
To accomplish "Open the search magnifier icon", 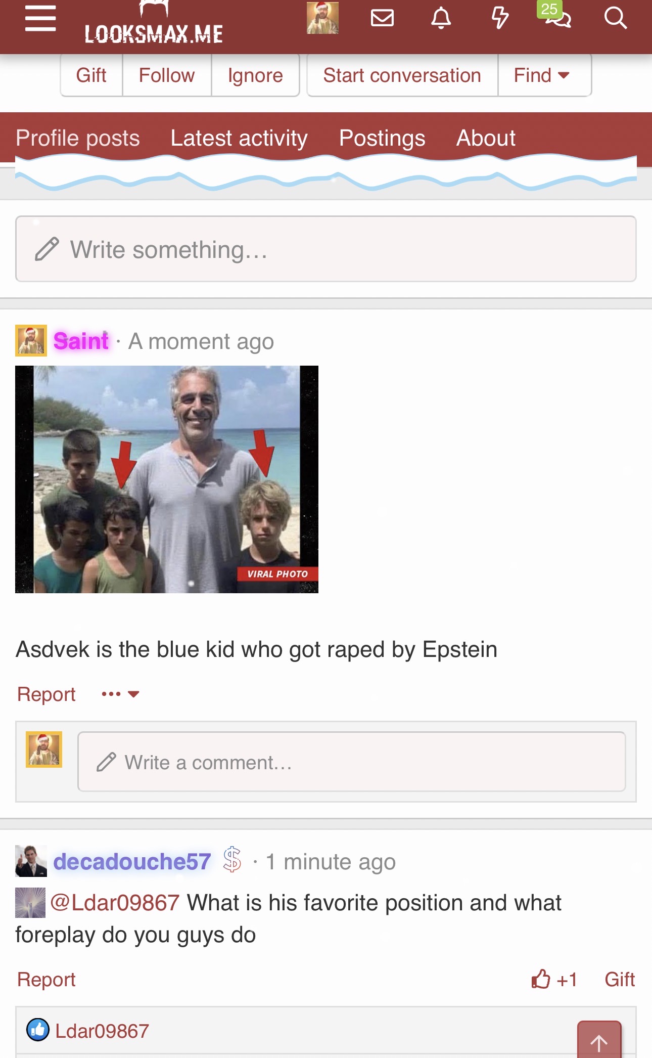I will tap(615, 18).
